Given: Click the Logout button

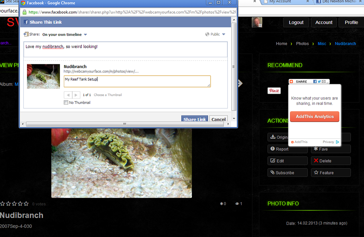Looking at the screenshot, I should [x=296, y=22].
